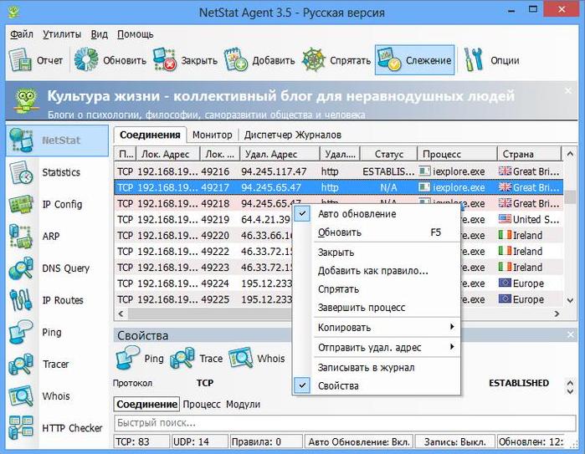Open the Помощь menu

point(135,34)
